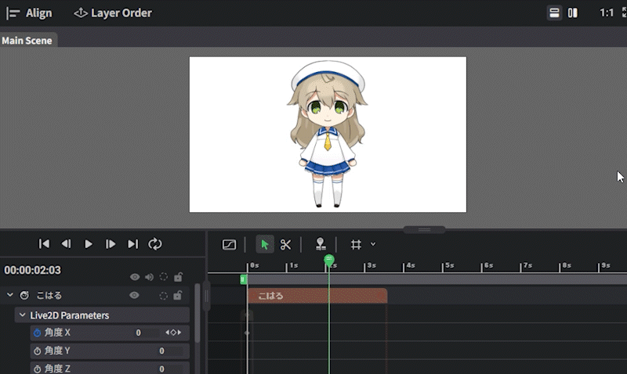
Task: Toggle the 角度 Z stopwatch keyframe icon
Action: [x=37, y=369]
